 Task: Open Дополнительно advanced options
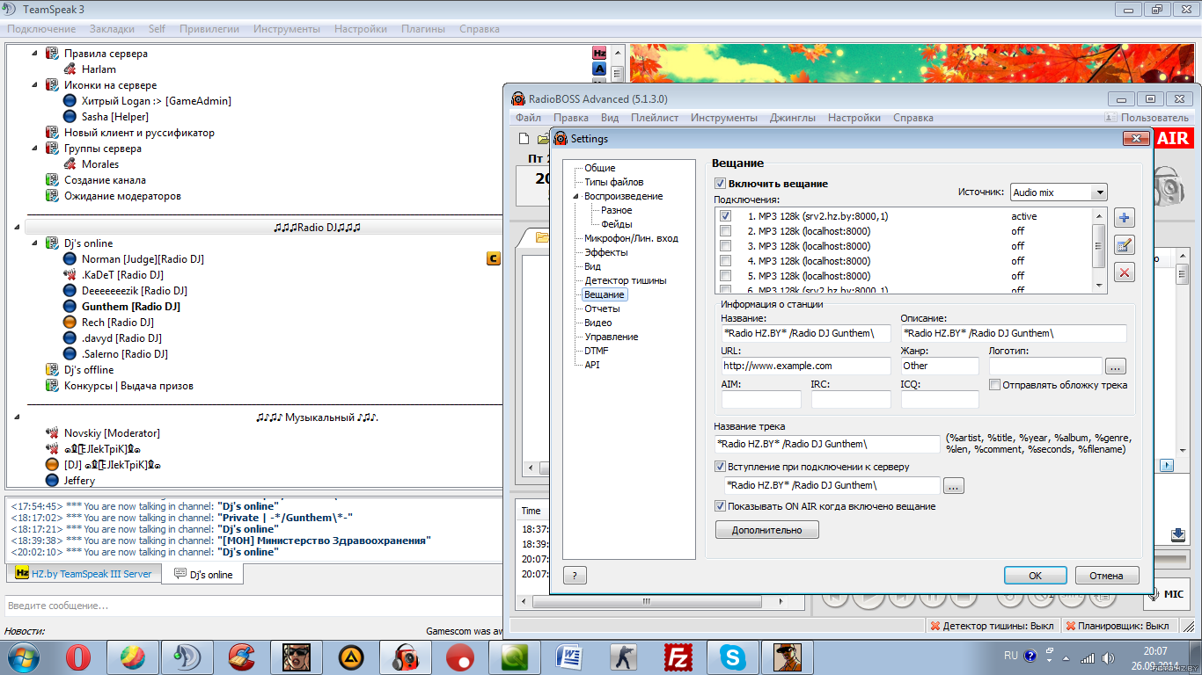[767, 530]
